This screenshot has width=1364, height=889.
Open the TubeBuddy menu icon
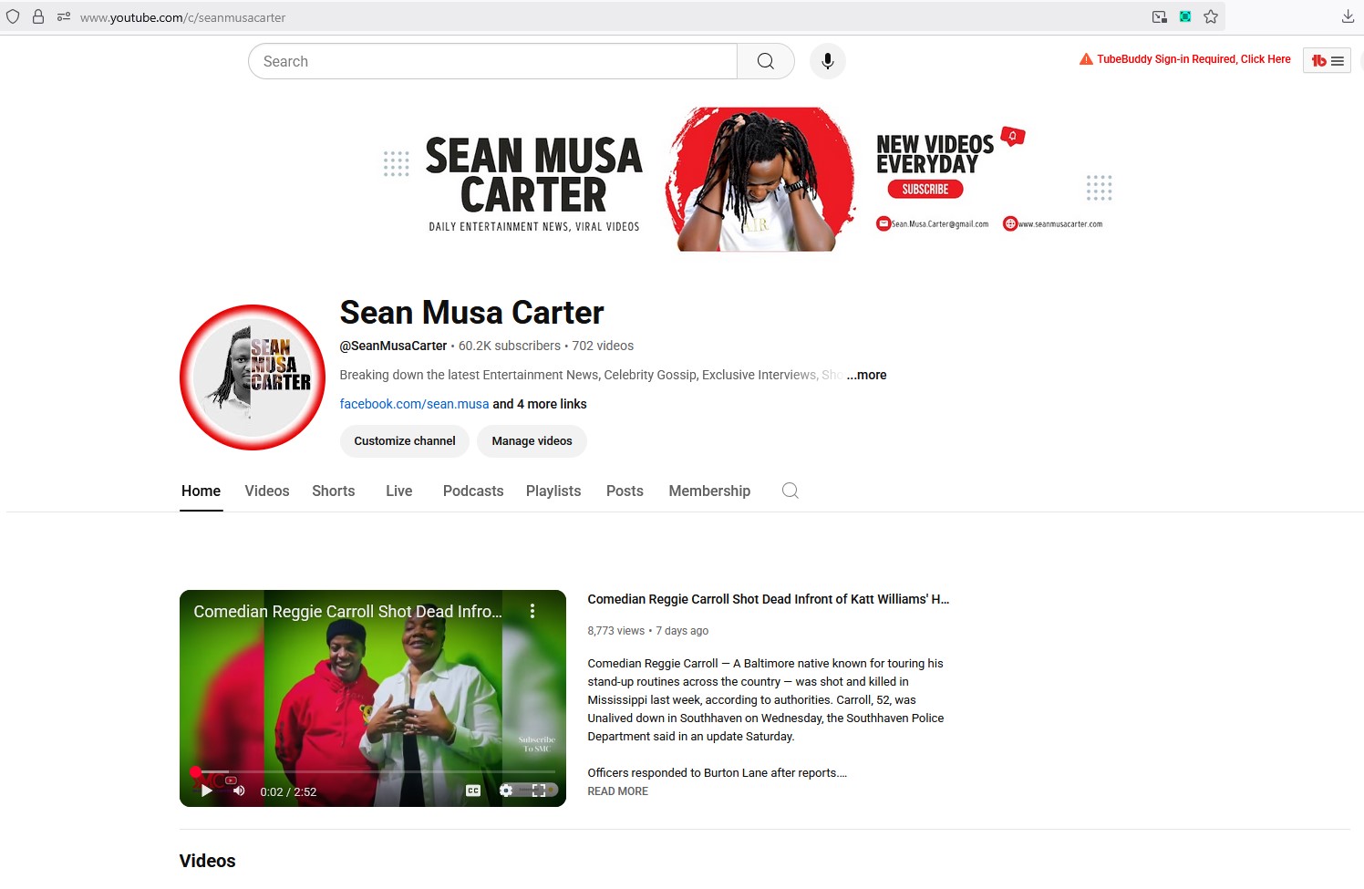coord(1327,61)
